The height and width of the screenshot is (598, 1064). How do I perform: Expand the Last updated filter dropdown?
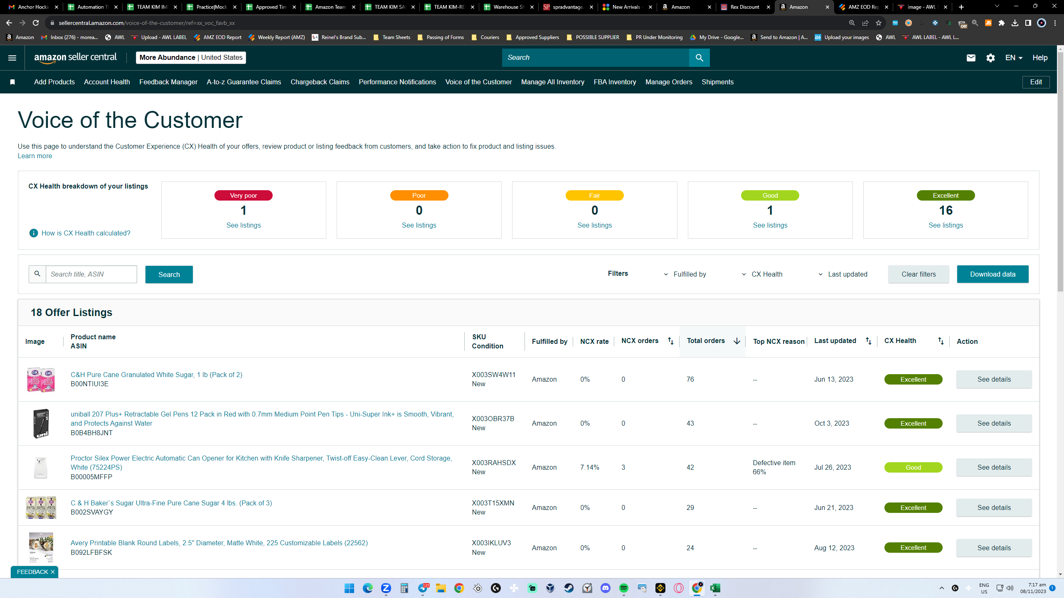(843, 274)
